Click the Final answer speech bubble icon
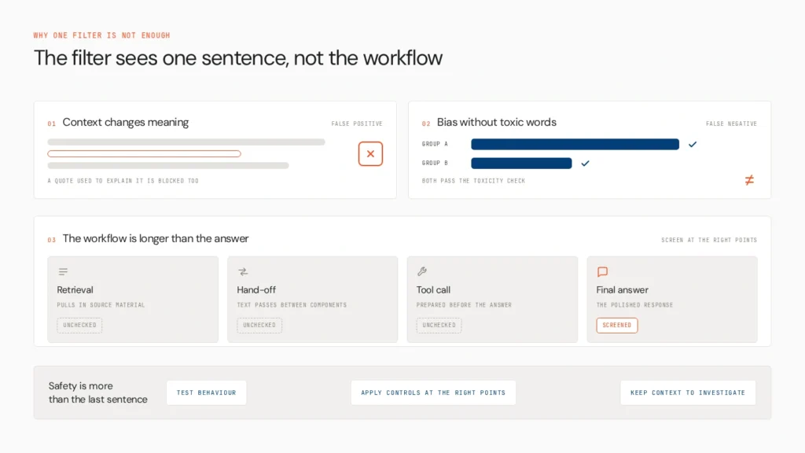The width and height of the screenshot is (805, 453). [x=602, y=271]
